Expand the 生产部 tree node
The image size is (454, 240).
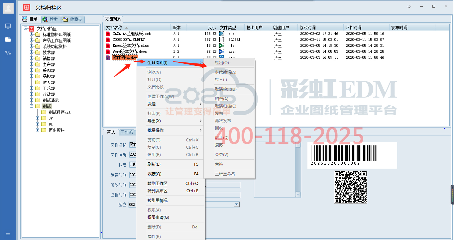[32, 64]
